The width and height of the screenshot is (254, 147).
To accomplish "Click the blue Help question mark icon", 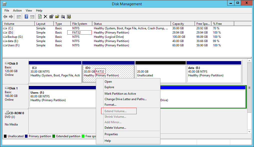I will pos(26,17).
